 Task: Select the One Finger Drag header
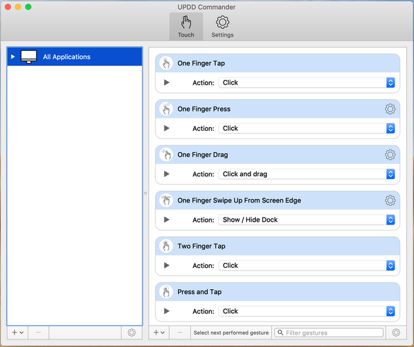coord(277,155)
